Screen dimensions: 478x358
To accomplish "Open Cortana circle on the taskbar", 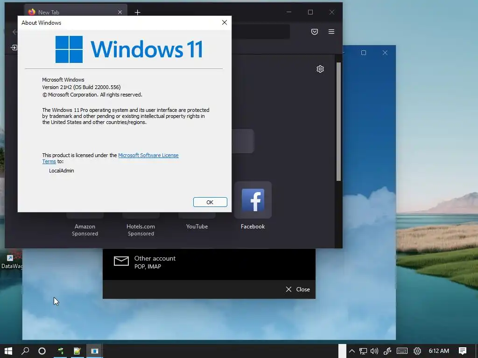I will coord(42,351).
